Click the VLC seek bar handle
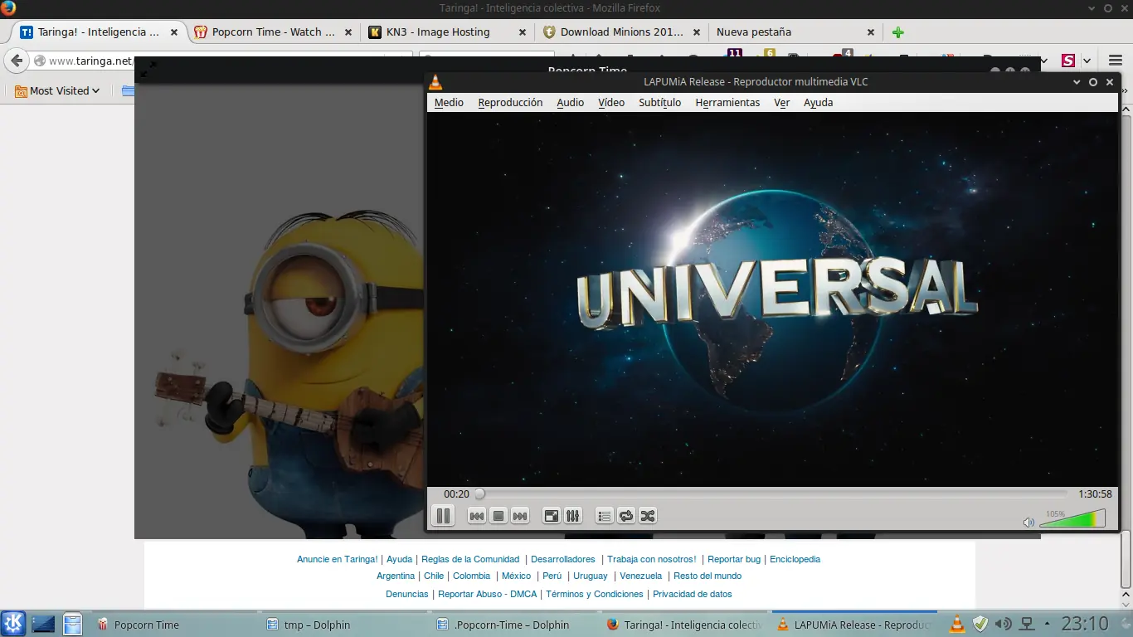 click(479, 494)
